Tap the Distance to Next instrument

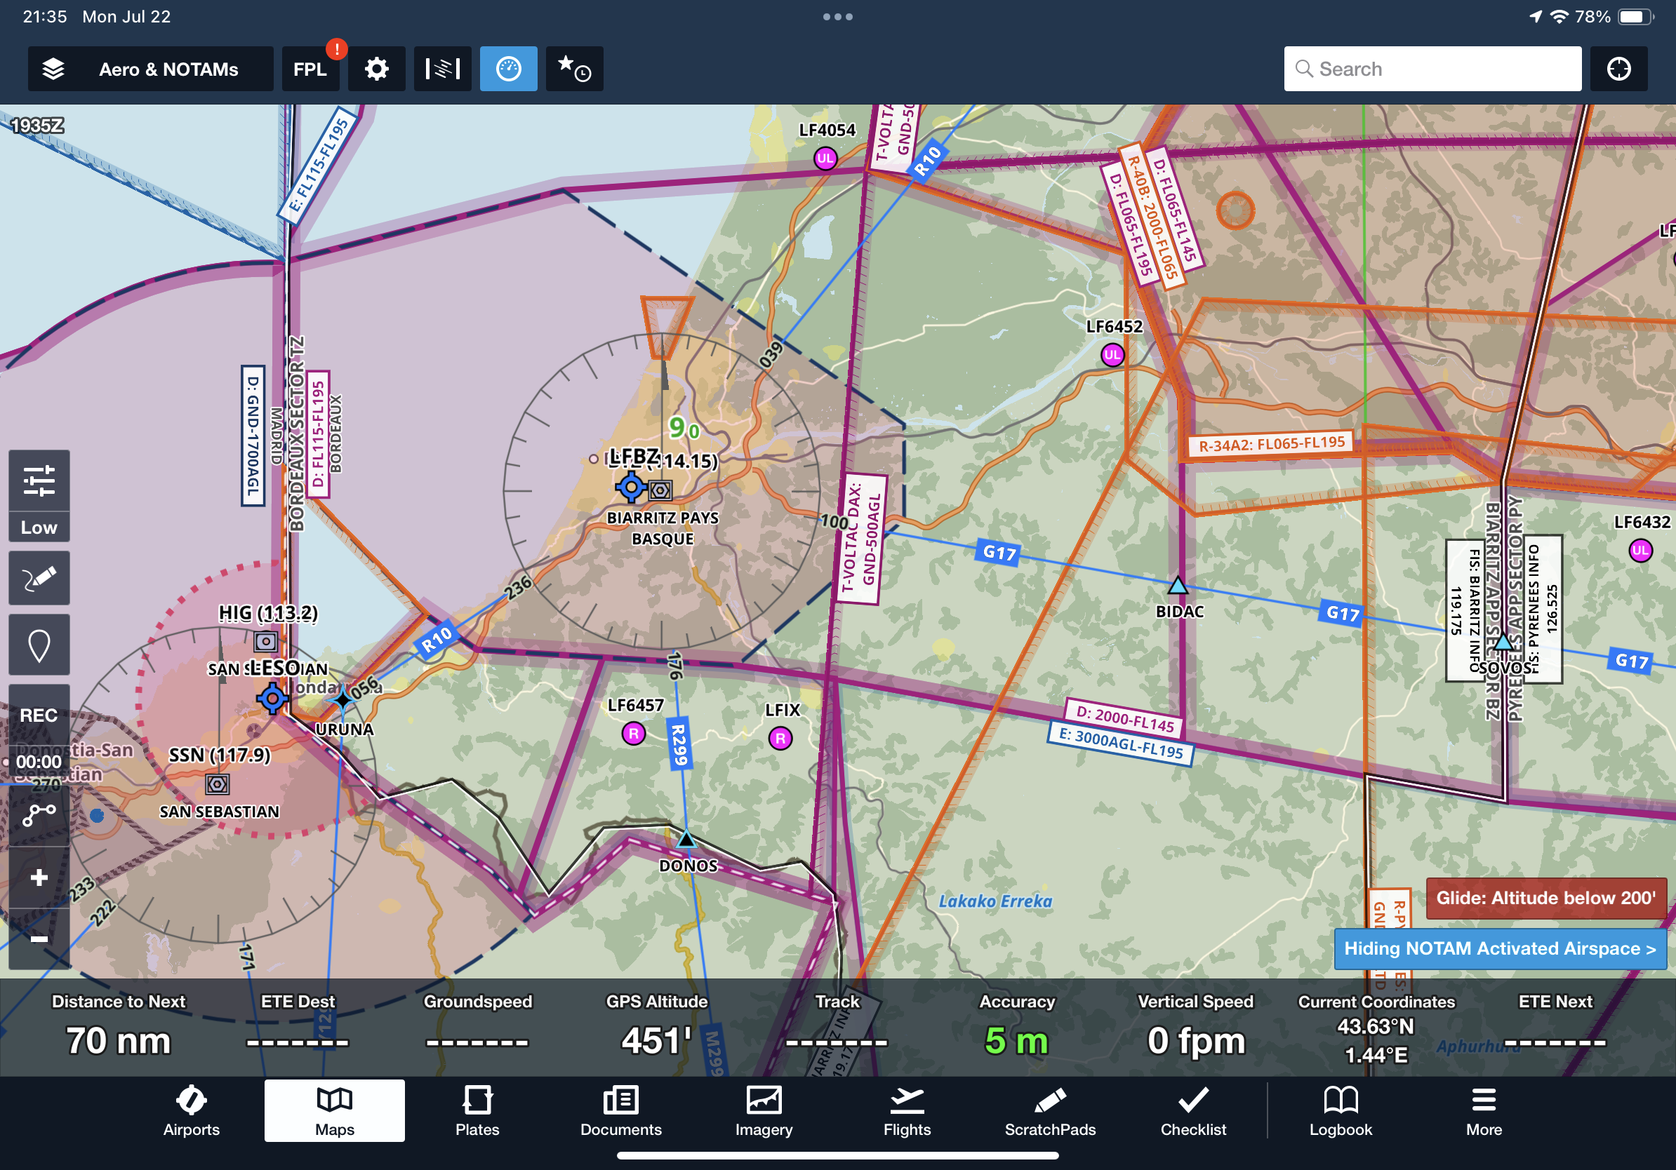(119, 1026)
